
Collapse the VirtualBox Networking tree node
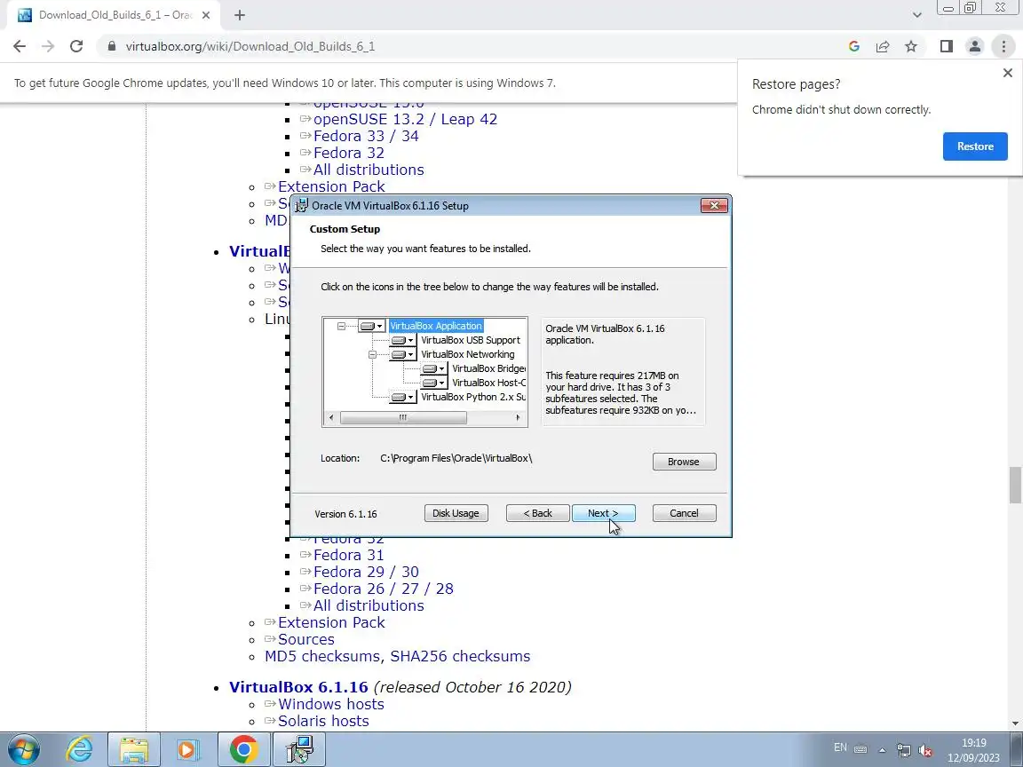point(373,355)
